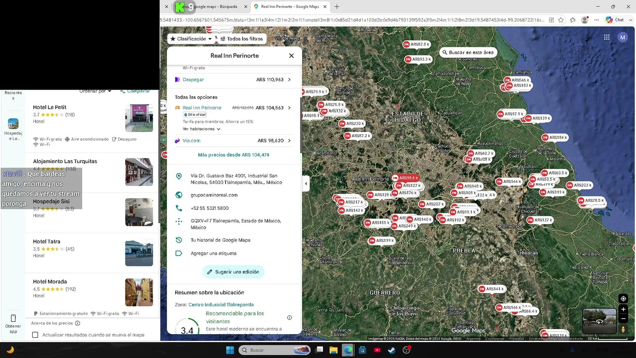Open the Hospedaje La... saved shortcut

(13, 129)
